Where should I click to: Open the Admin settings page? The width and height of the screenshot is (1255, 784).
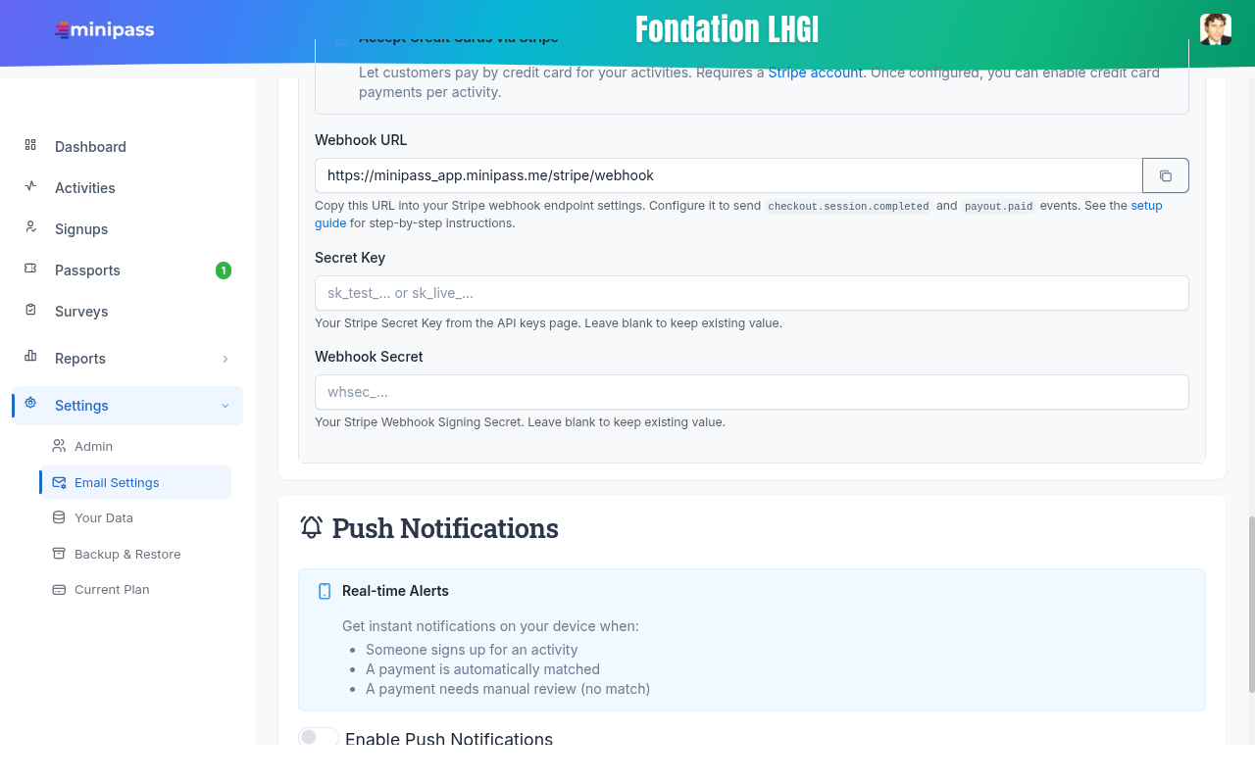click(93, 446)
